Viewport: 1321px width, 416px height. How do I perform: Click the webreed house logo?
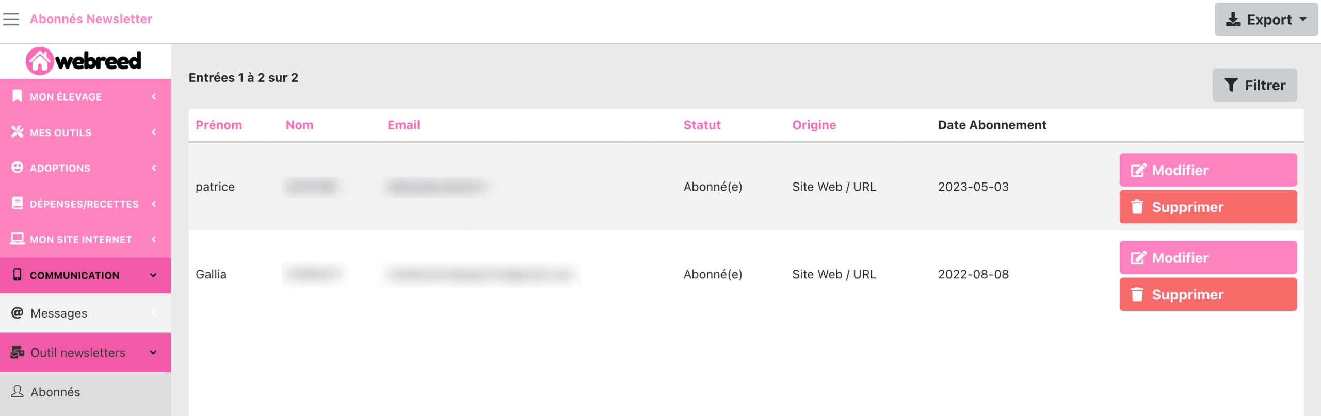[40, 61]
